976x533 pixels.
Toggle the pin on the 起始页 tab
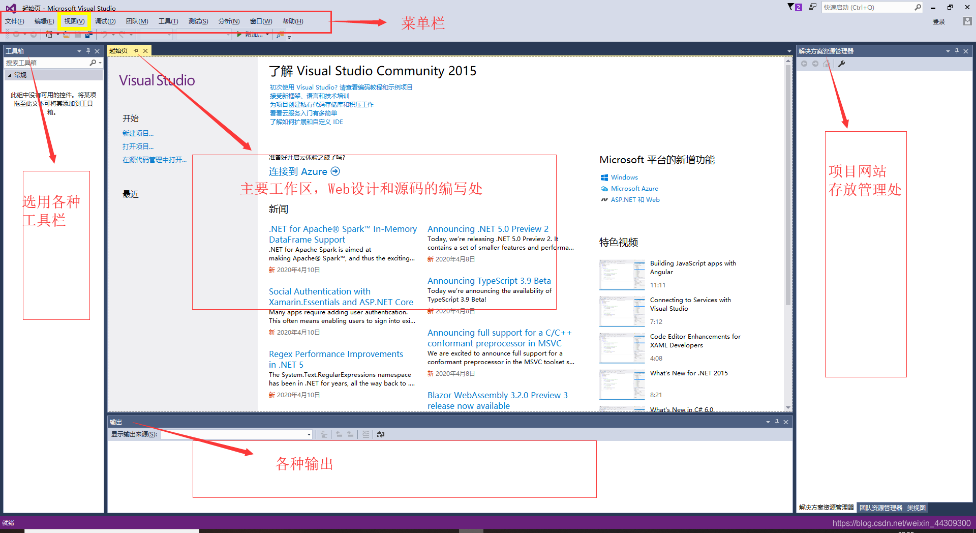(136, 50)
